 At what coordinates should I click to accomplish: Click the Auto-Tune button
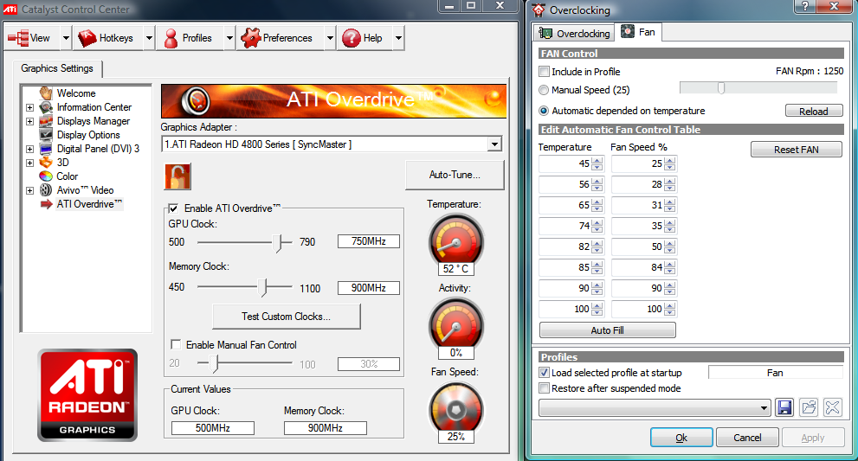tap(455, 175)
